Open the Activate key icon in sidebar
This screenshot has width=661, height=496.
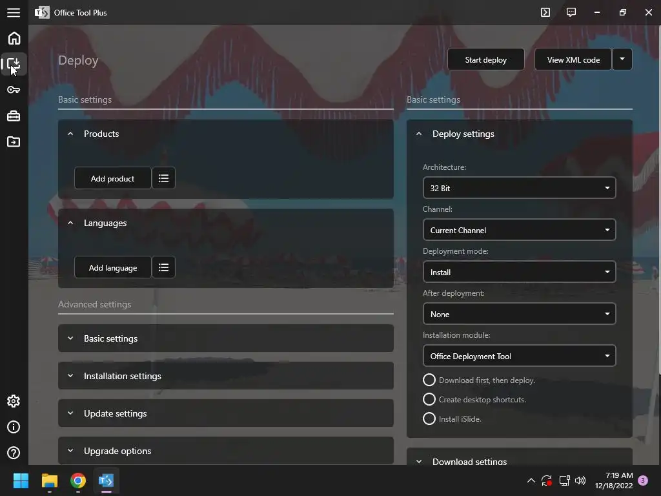[x=14, y=90]
